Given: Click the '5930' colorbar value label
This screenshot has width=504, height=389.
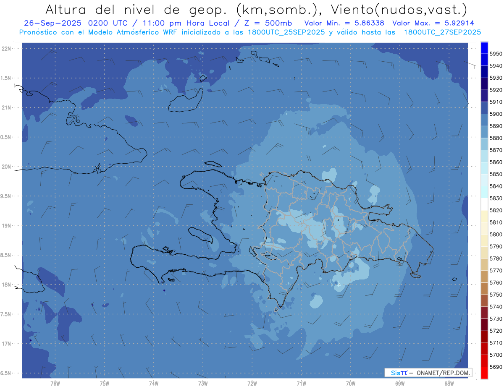Looking at the screenshot, I should (496, 78).
